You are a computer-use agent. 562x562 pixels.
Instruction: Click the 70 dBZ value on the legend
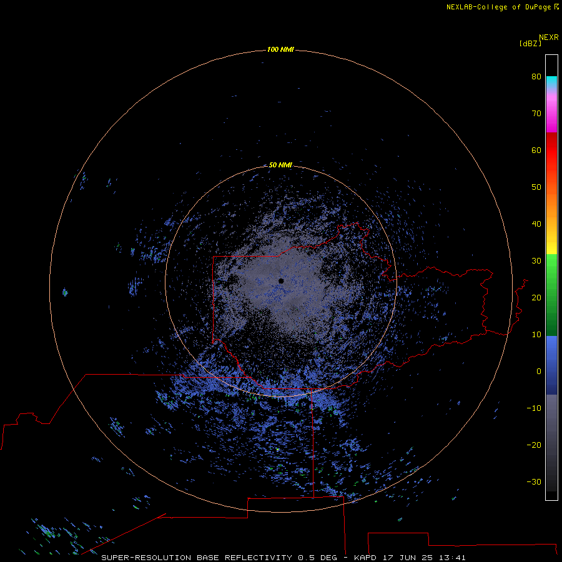tap(536, 113)
